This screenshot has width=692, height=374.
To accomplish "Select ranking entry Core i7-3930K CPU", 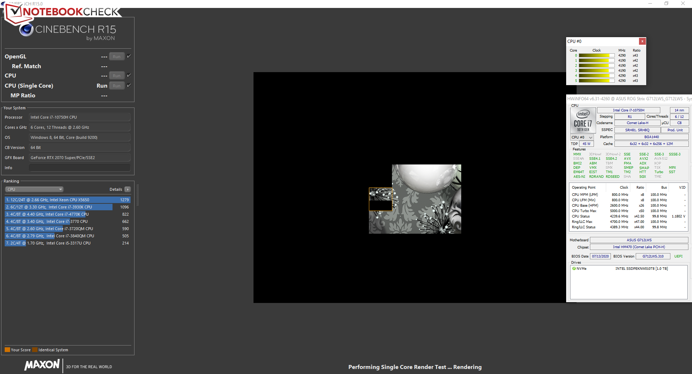I will pyautogui.click(x=67, y=207).
